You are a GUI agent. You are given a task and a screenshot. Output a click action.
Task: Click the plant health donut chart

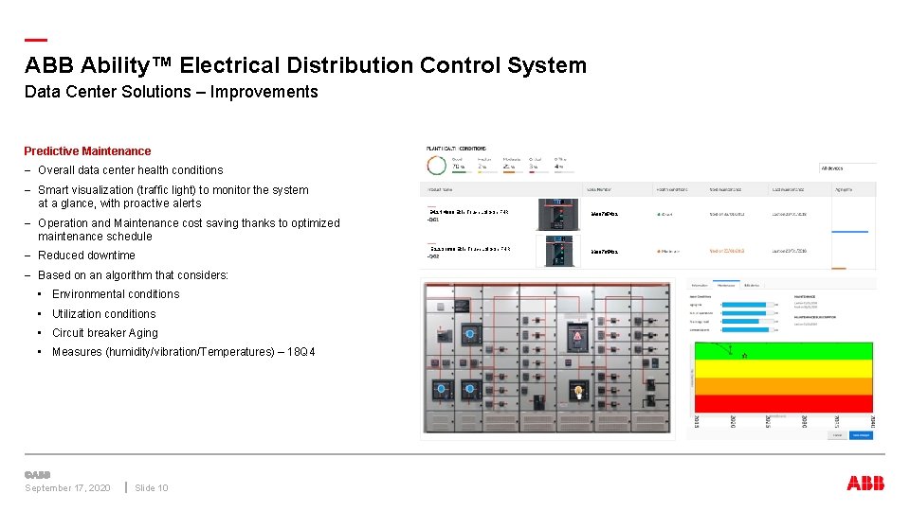pos(436,165)
